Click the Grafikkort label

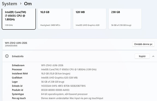coord(17,78)
